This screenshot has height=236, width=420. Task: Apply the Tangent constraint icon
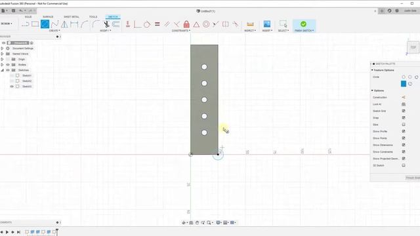click(x=147, y=24)
